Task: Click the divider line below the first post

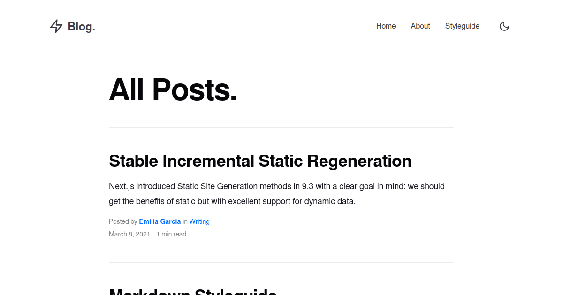Action: tap(281, 262)
